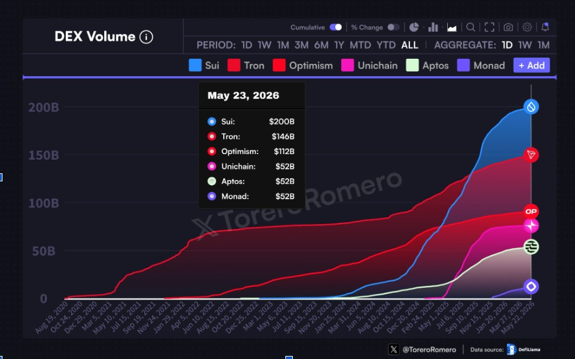Click the May 23, 2026 tooltip date
The height and width of the screenshot is (359, 575).
pos(243,95)
